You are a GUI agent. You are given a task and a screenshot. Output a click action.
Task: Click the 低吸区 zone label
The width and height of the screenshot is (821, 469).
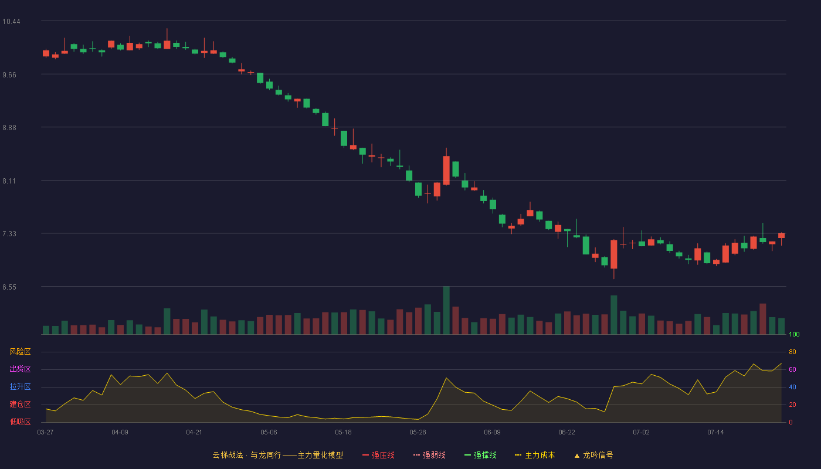[20, 422]
